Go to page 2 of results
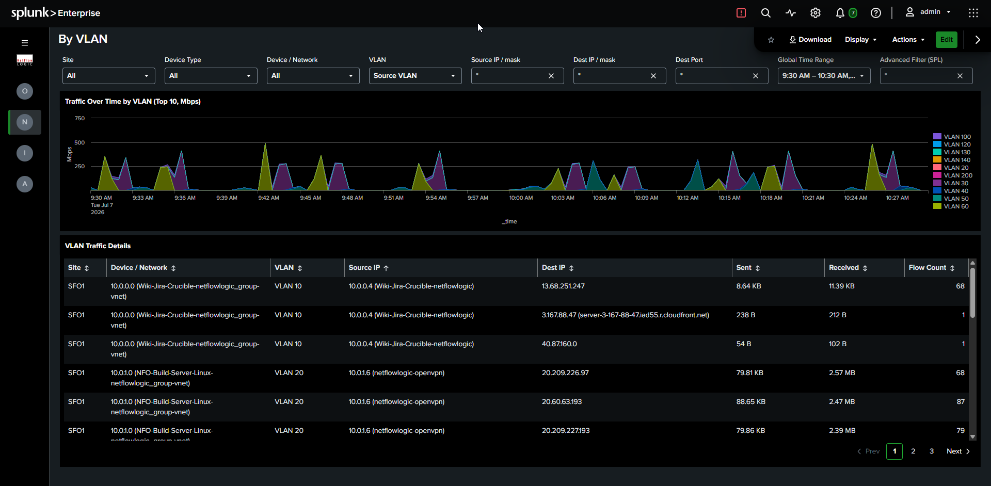Viewport: 991px width, 486px height. tap(913, 451)
